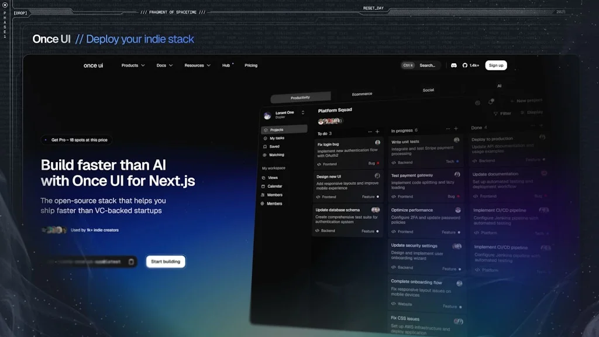599x337 pixels.
Task: Click the Discord icon in the navbar
Action: 454,65
